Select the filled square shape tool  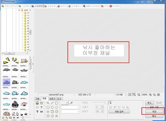52,112
